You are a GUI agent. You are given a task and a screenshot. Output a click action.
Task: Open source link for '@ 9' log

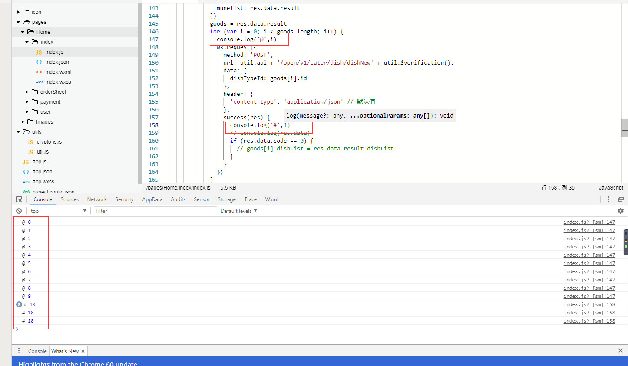pos(589,296)
